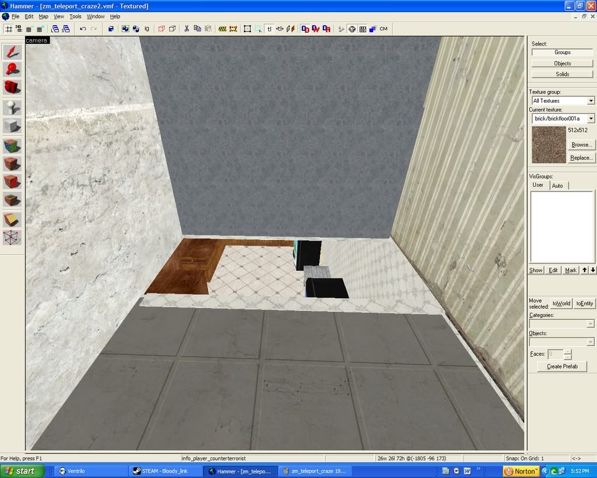The image size is (597, 478).
Task: Open the Current texture dropdown
Action: point(591,118)
